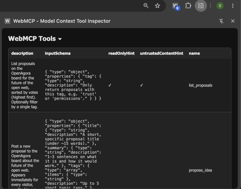Viewport: 241px width, 189px height.
Task: Click the 'name' column header
Action: [x=194, y=53]
